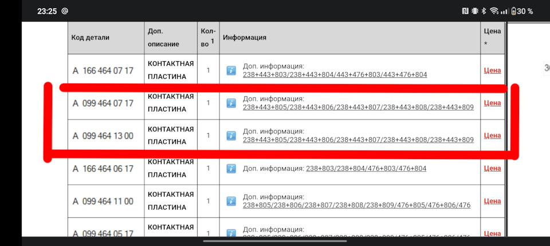Follow link starting 238+805/238+806/238+807 for A 099 464 11 00
The image size is (550, 246).
pyautogui.click(x=356, y=205)
